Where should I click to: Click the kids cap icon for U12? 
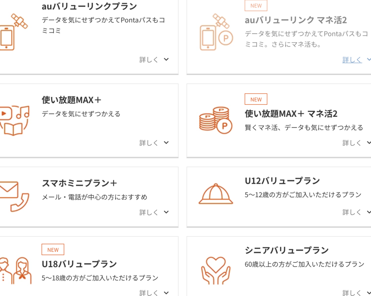pos(216,194)
